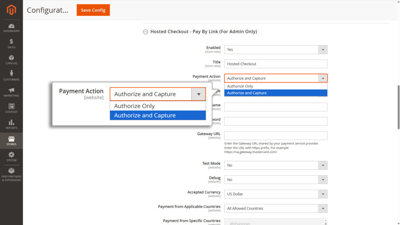Click the Magento logo at top left
Image resolution: width=400 pixels, height=225 pixels.
coord(11,9)
